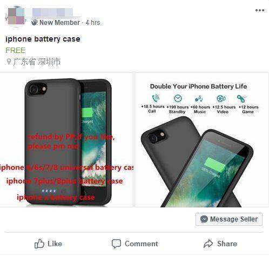Open the 4 hrs timestamp link

[93, 23]
